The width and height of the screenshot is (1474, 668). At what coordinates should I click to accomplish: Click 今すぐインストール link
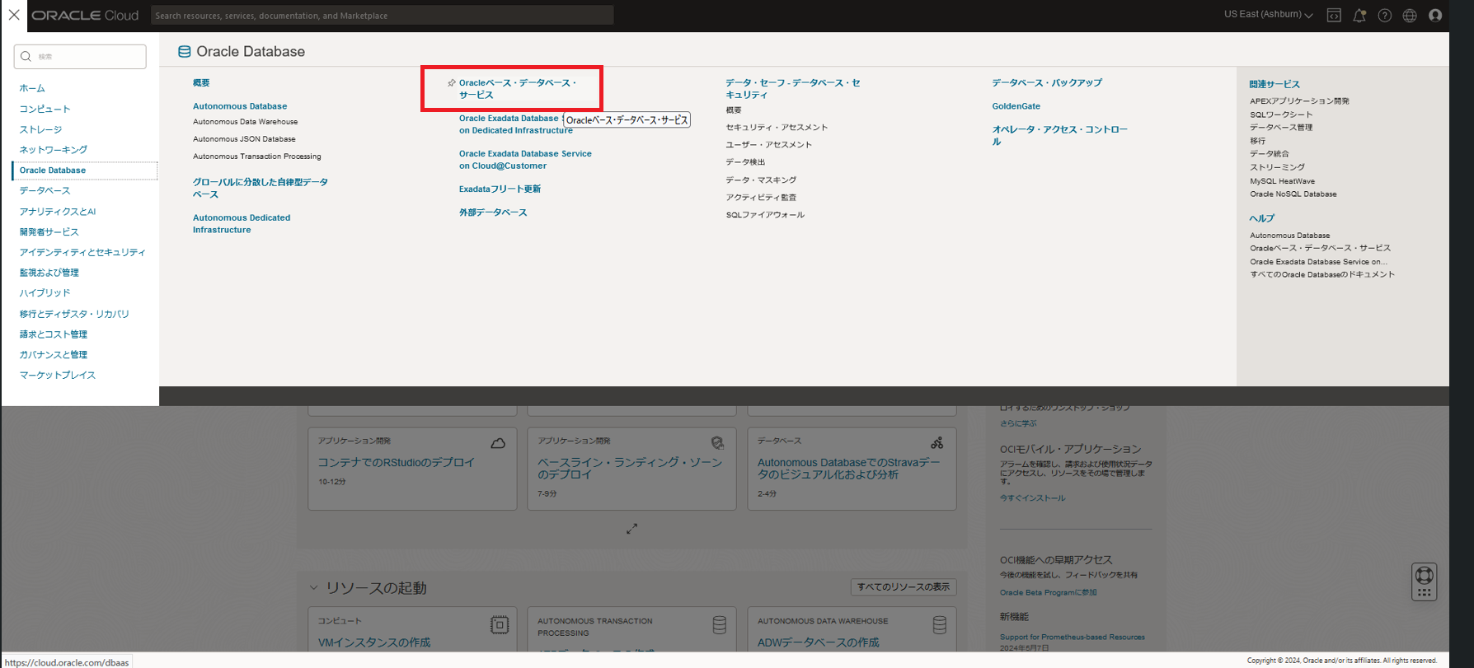point(1032,498)
